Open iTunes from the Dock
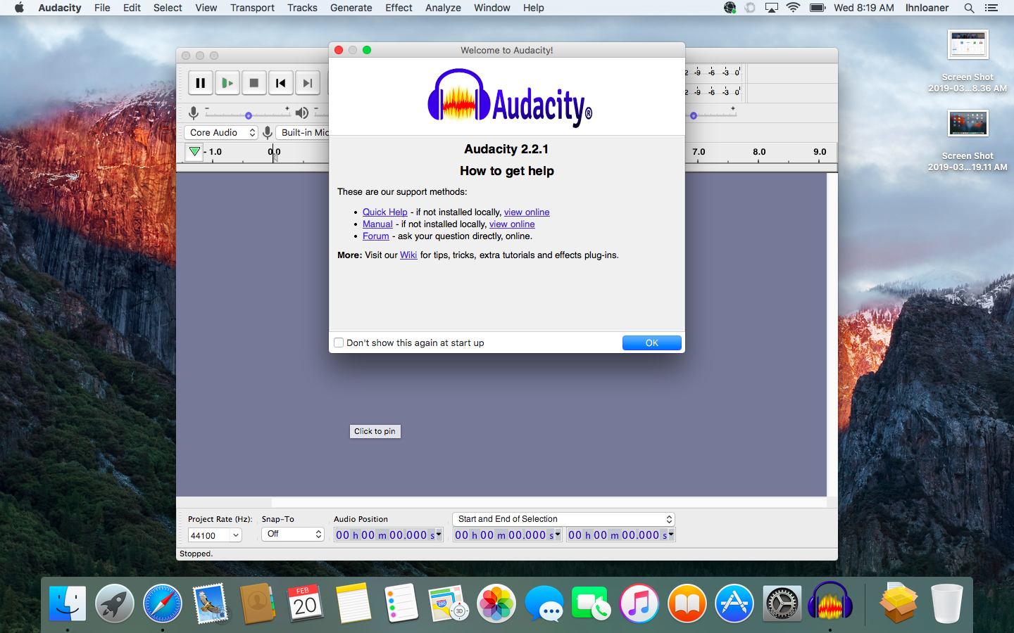 coord(639,603)
